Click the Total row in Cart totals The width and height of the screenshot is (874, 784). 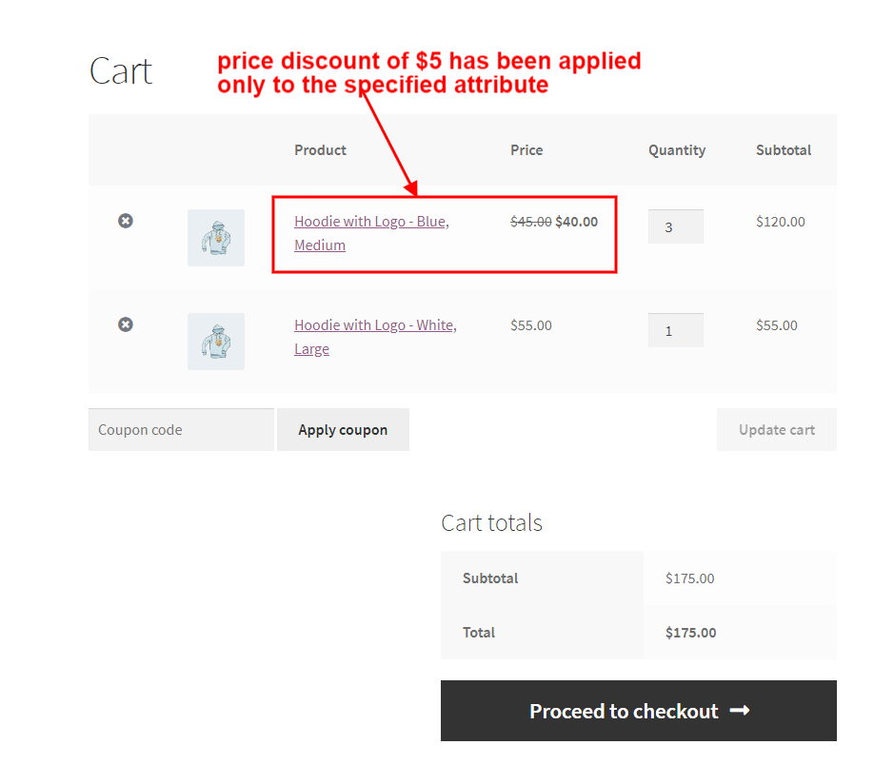[479, 632]
